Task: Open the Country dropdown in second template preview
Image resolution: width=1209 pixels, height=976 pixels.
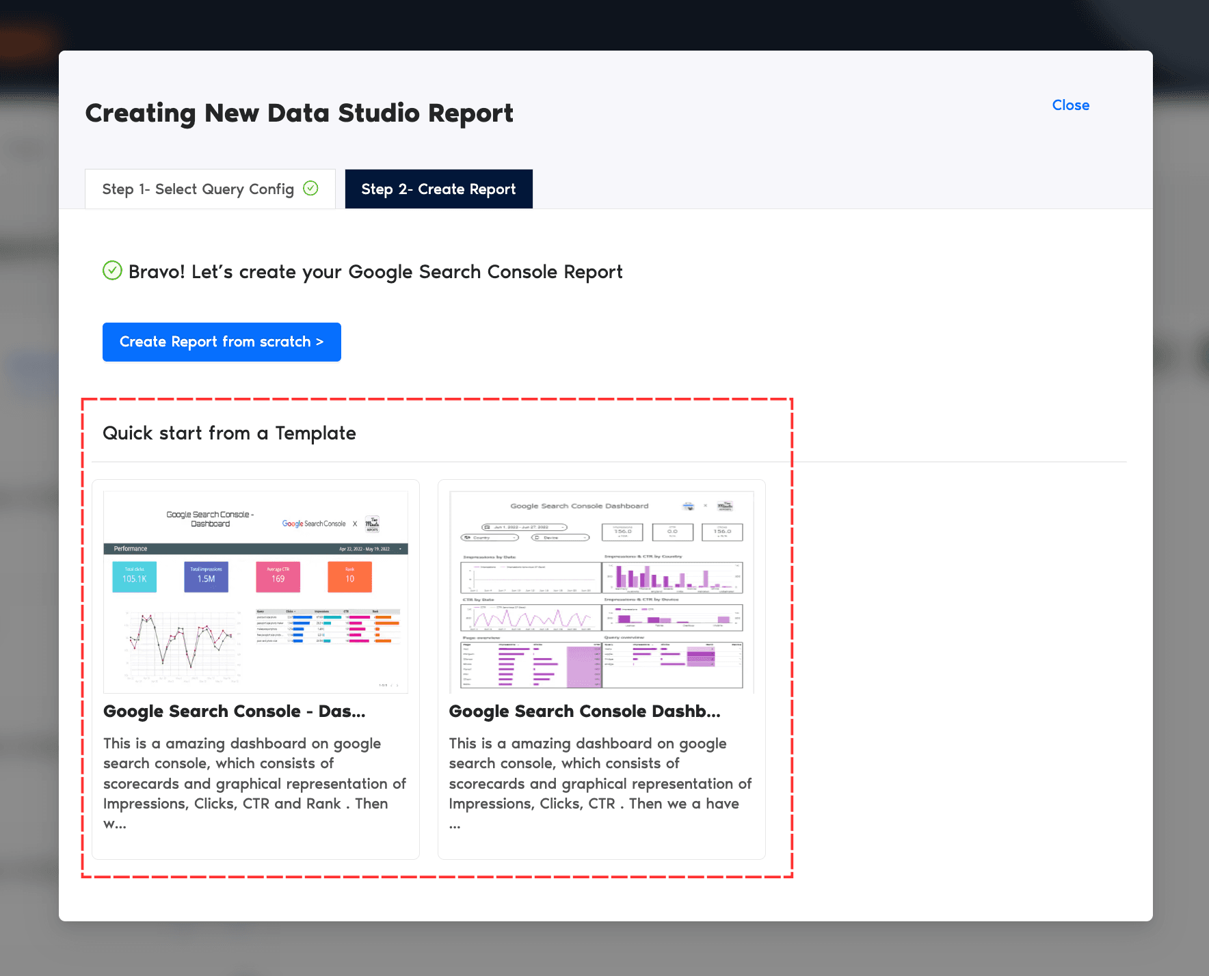Action: 490,537
